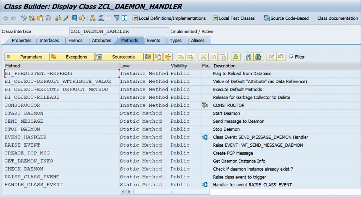Click the Delete Row icon
The height and width of the screenshot is (197, 361).
[x=190, y=57]
